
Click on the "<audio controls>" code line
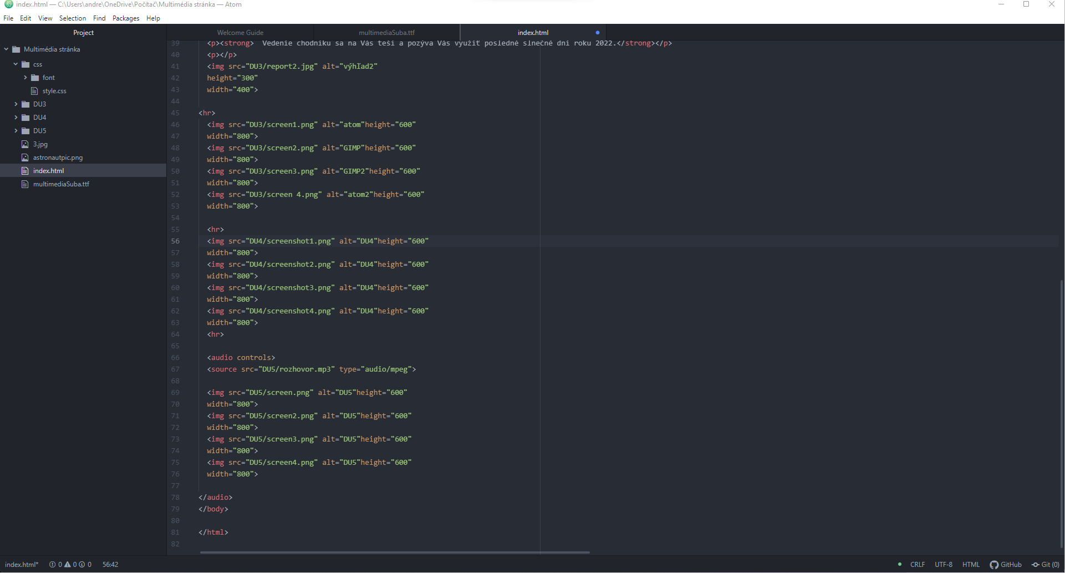click(241, 358)
